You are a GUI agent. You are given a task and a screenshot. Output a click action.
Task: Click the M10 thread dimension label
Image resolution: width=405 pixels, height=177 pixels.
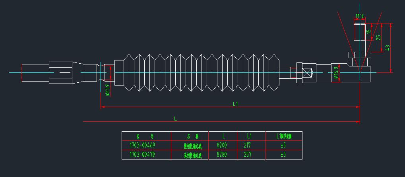click(360, 16)
